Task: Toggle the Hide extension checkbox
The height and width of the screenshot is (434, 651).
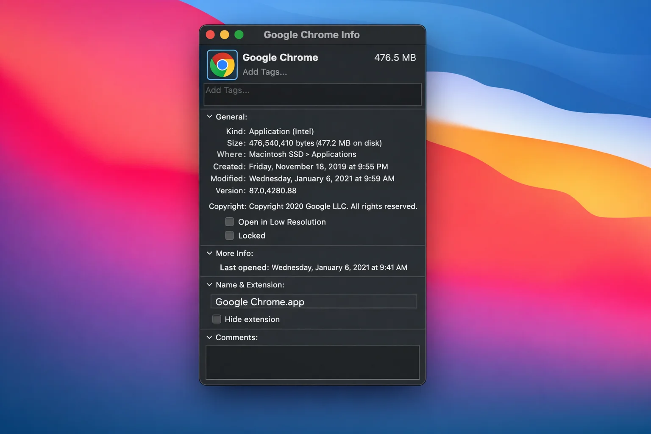Action: tap(217, 319)
